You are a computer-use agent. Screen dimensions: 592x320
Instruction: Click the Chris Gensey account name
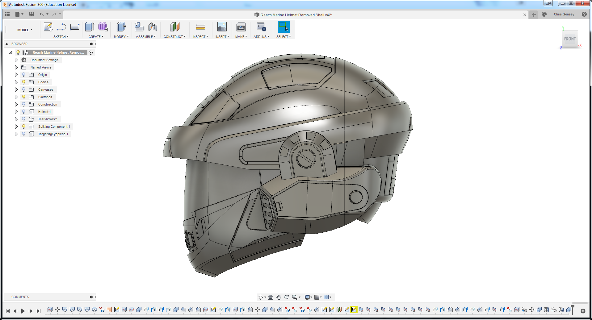[x=564, y=14]
